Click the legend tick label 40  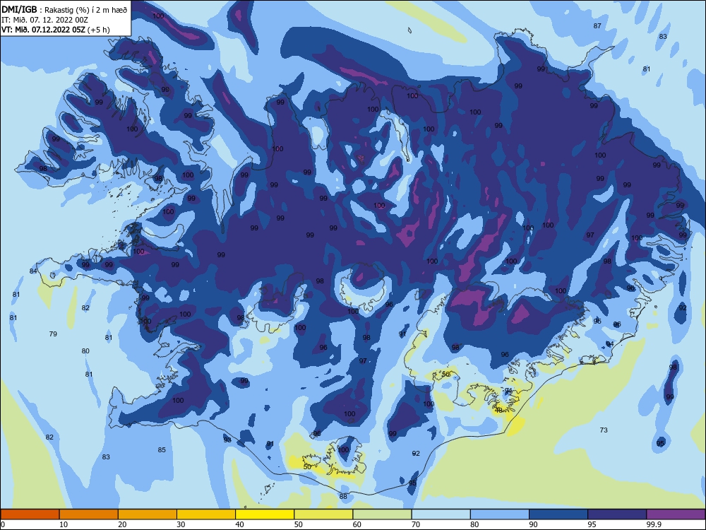pyautogui.click(x=239, y=524)
